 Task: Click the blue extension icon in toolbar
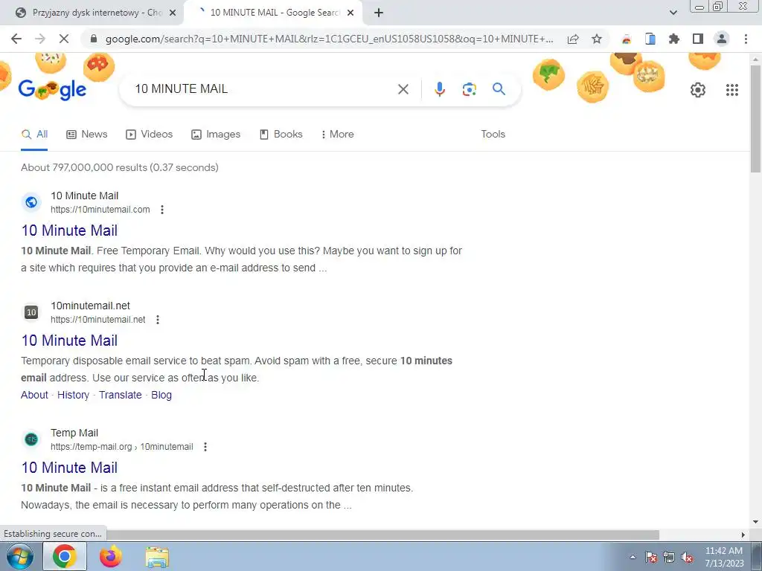point(650,39)
